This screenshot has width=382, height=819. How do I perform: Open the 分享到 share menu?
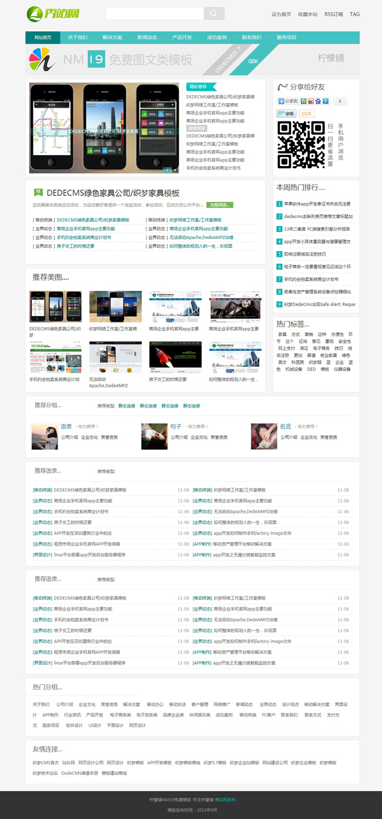288,101
